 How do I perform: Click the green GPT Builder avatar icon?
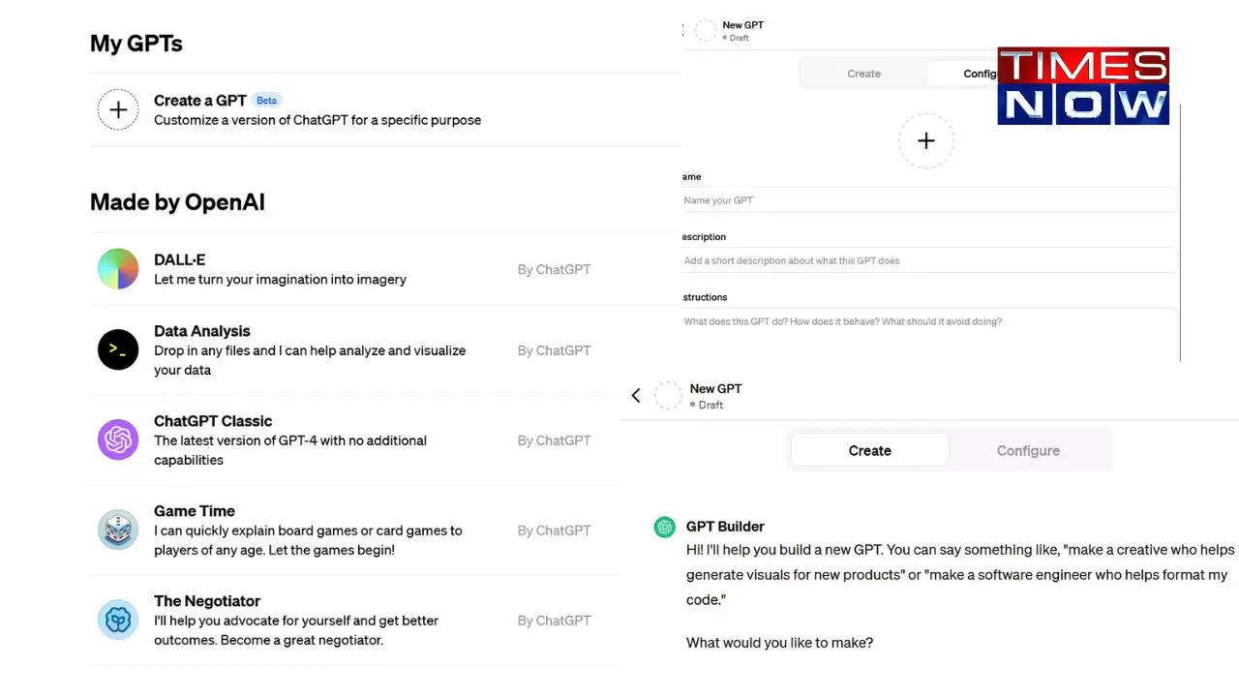pos(664,527)
